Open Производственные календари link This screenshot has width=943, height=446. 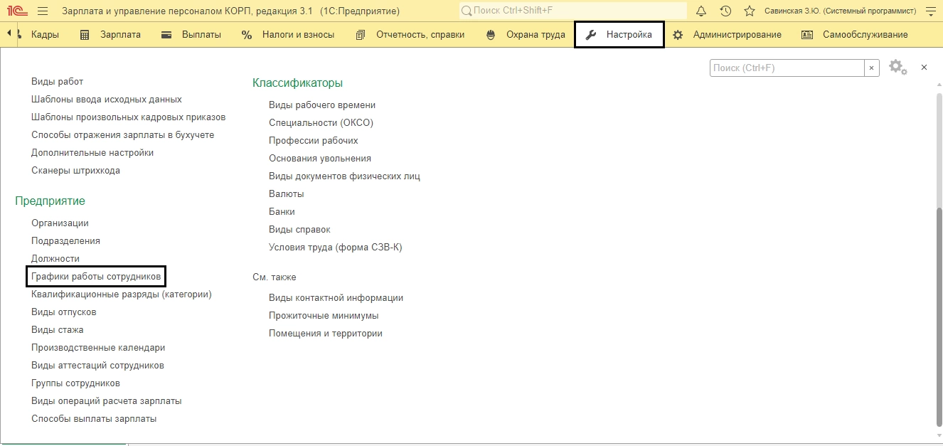click(x=98, y=348)
